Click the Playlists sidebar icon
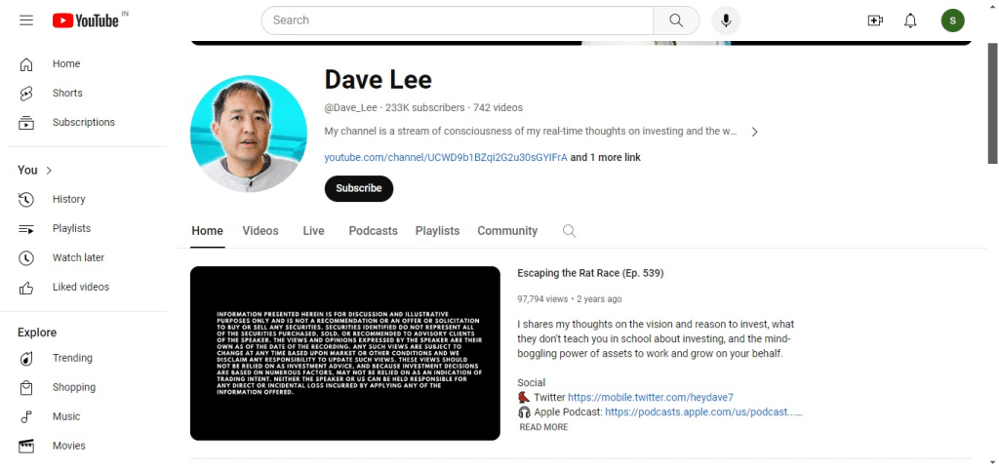The image size is (999, 469). pos(26,228)
